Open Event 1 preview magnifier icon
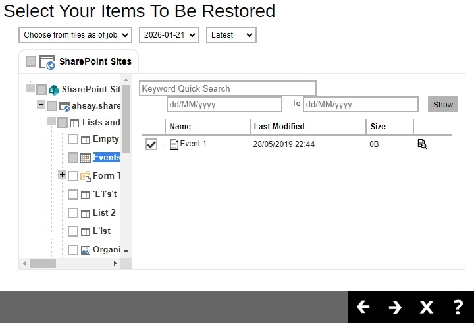The width and height of the screenshot is (474, 323). pyautogui.click(x=422, y=144)
